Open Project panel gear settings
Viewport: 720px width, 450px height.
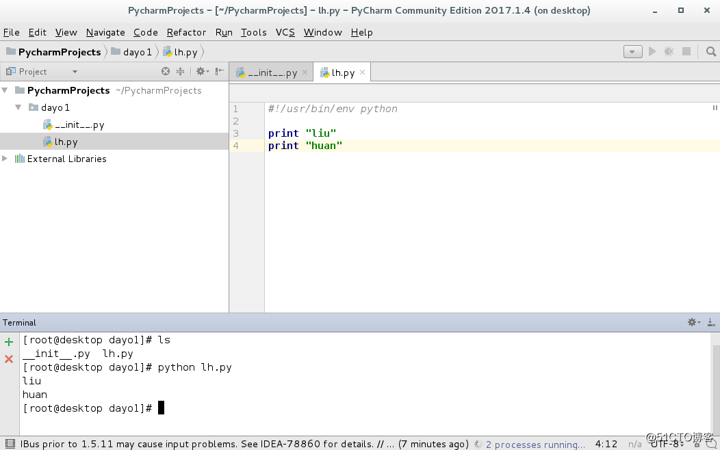203,71
